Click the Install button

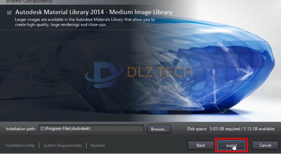click(231, 145)
